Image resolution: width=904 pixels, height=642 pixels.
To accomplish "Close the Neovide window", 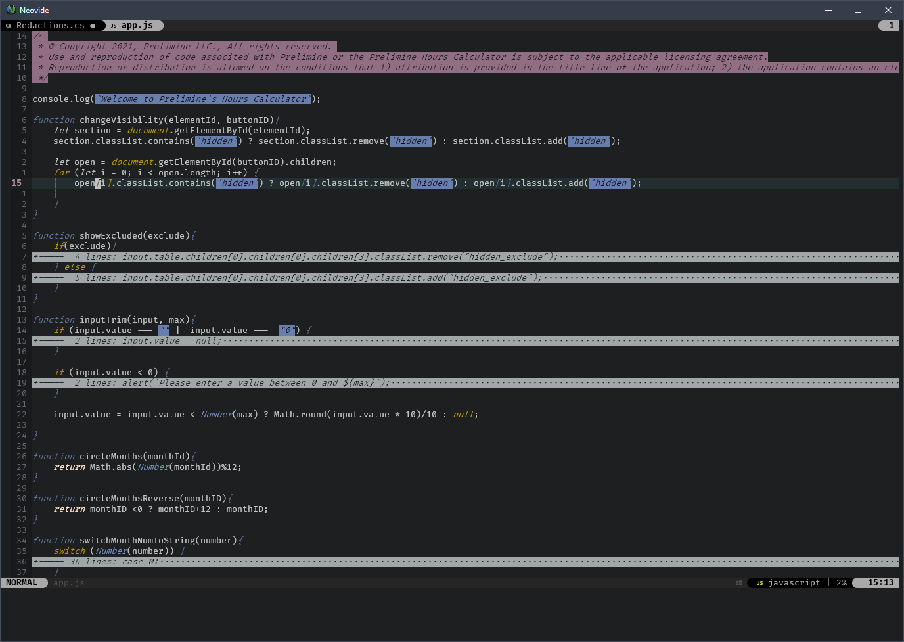I will 888,10.
